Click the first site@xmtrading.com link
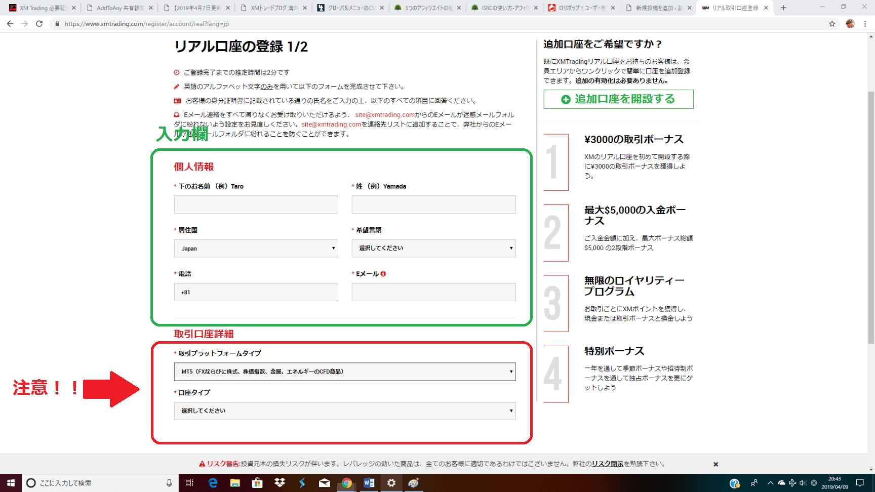This screenshot has width=875, height=492. click(385, 115)
